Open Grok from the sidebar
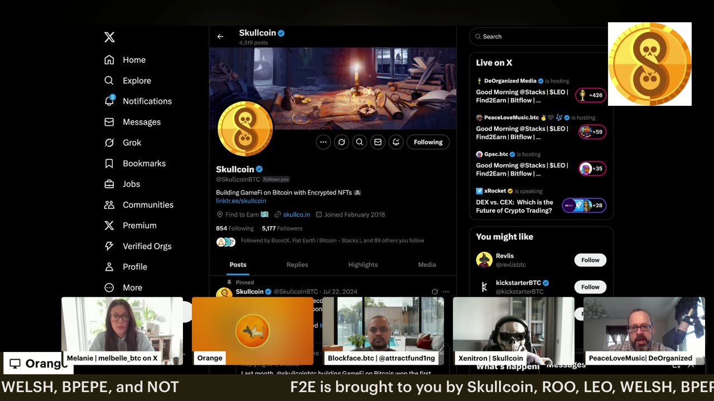 [132, 143]
